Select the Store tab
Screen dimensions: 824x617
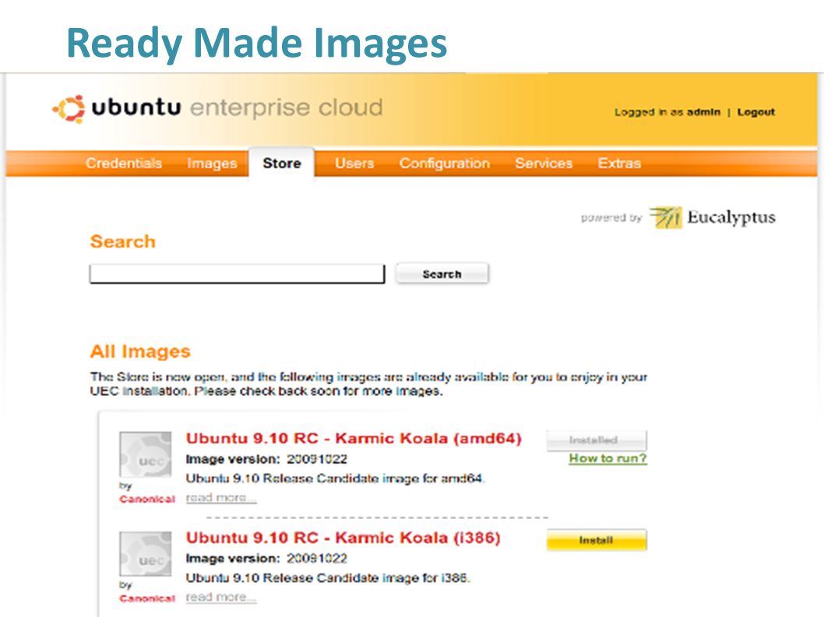coord(282,163)
